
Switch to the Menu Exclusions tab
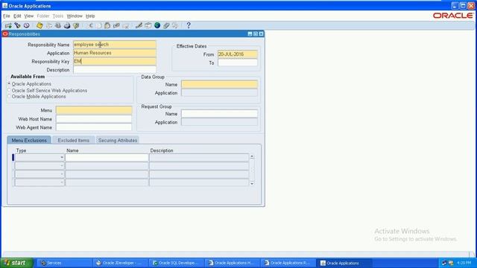click(x=29, y=140)
